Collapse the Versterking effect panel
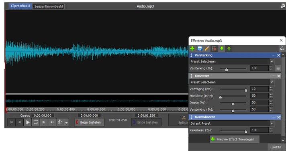 pos(274,55)
